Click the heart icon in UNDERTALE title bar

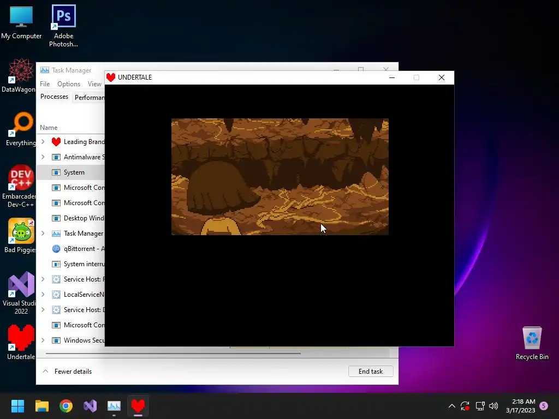tap(111, 77)
